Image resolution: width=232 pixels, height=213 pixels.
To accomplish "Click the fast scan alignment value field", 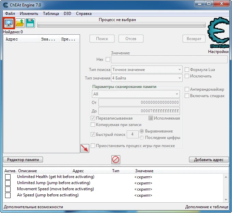I will 133,134.
